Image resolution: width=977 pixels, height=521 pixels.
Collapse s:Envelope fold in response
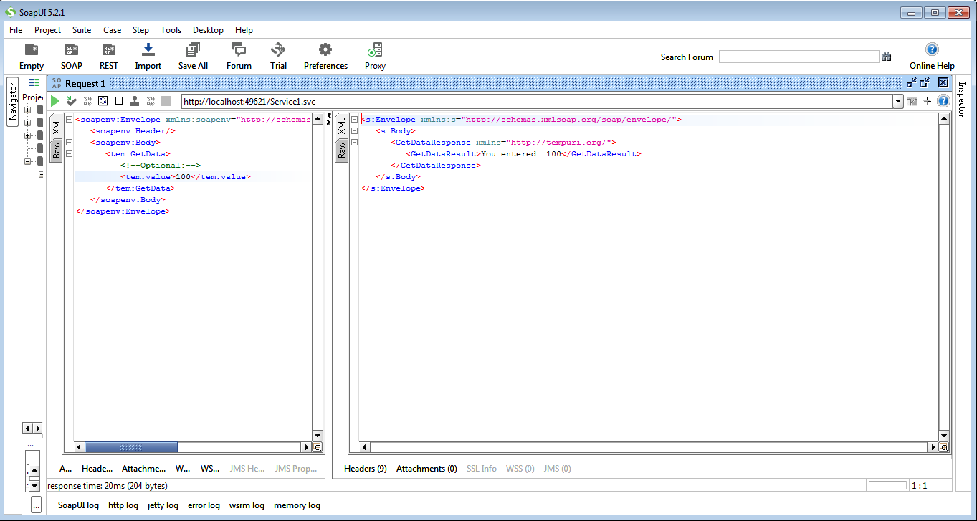tap(354, 120)
